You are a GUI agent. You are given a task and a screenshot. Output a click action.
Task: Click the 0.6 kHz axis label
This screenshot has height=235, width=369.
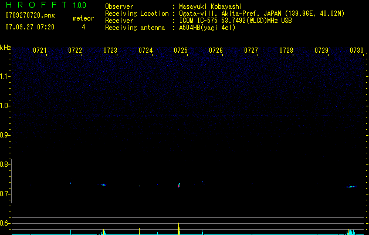tap(4, 223)
